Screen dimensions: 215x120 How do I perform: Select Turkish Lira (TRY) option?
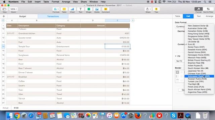click(199, 81)
